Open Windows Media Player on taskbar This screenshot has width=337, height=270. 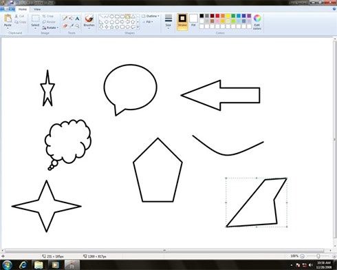point(55,265)
